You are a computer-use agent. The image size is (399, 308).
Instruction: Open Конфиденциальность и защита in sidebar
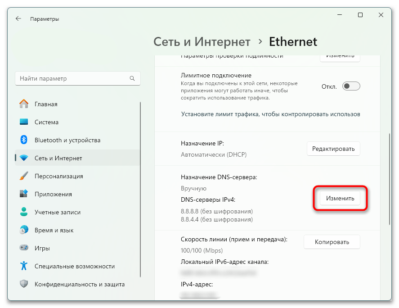coord(77,284)
